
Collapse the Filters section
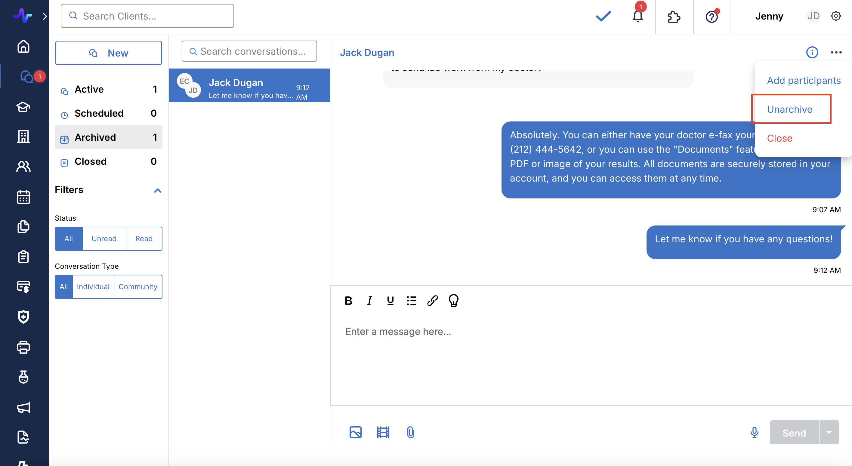point(158,190)
